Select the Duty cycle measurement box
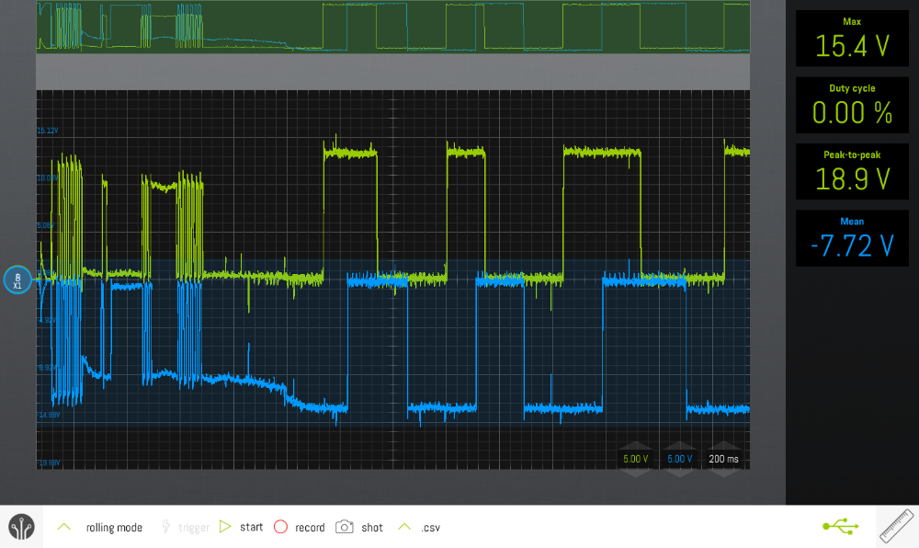This screenshot has width=919, height=548. click(852, 105)
